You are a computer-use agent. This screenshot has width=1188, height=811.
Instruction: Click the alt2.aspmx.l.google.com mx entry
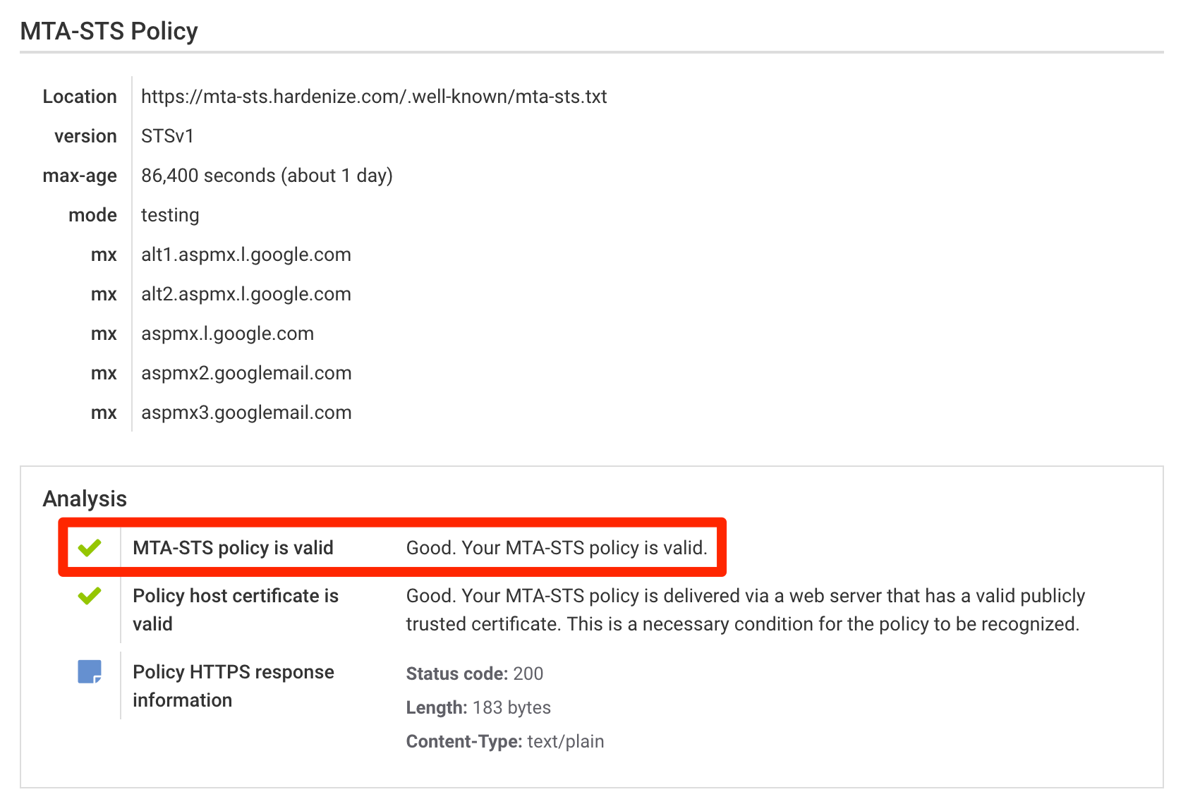coord(246,294)
